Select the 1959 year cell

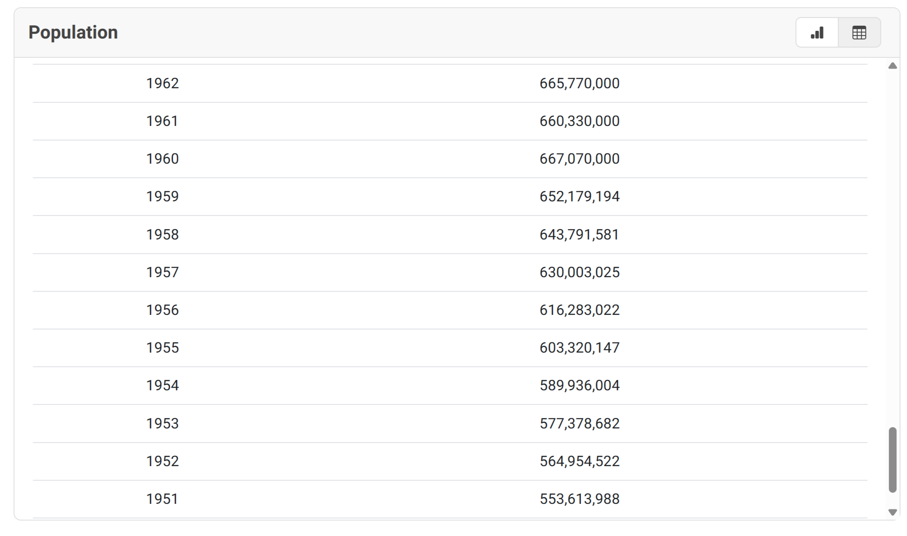162,196
